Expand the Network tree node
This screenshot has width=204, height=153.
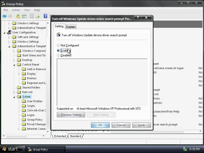coord(14,92)
